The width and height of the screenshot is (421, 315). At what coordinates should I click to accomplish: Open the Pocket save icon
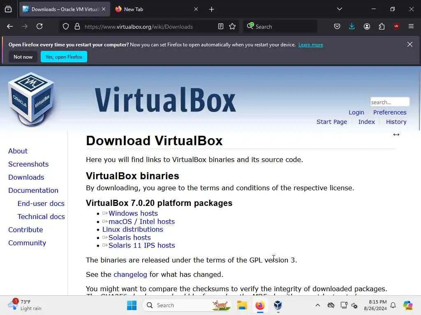coord(337,27)
